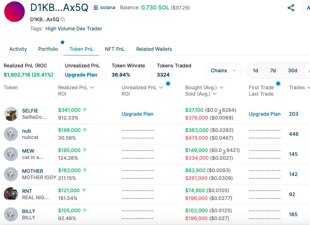The height and width of the screenshot is (225, 310).
Task: Click the up arrow beside SELFIE $341,000
Action: 85,110
